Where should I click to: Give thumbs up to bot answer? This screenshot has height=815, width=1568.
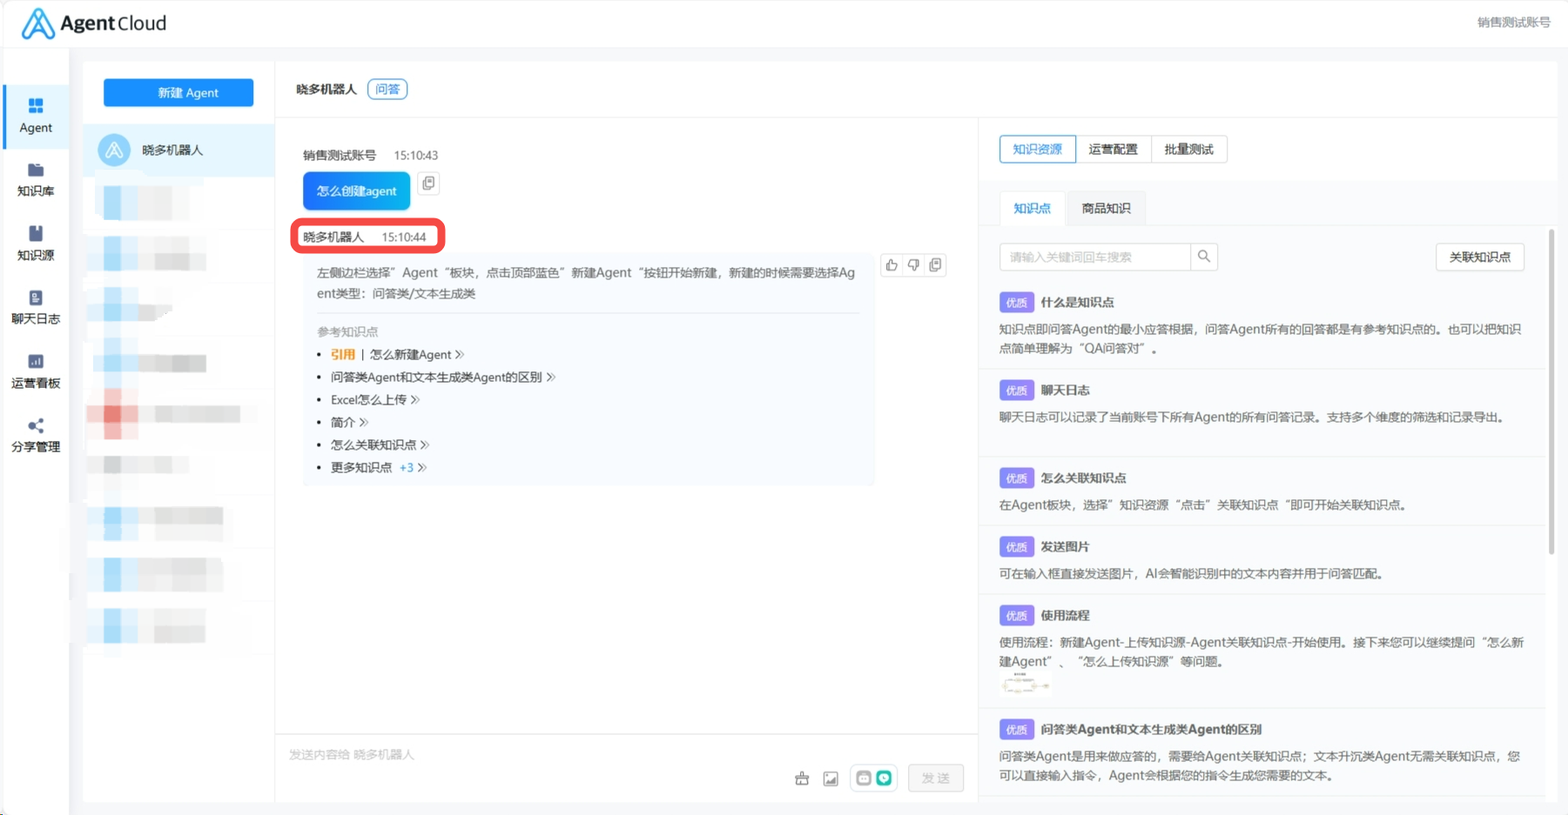tap(892, 265)
